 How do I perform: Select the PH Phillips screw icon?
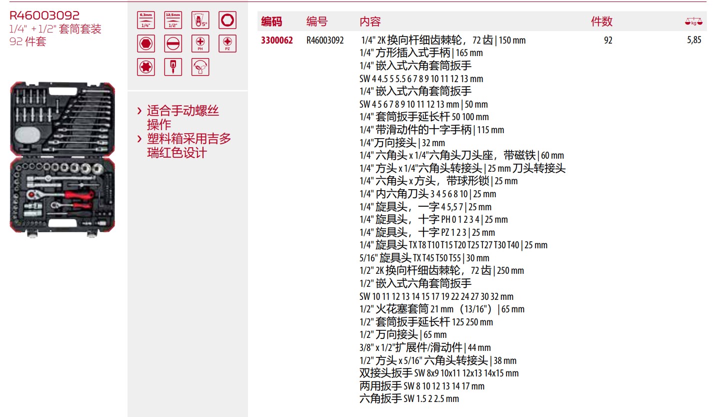(x=200, y=44)
